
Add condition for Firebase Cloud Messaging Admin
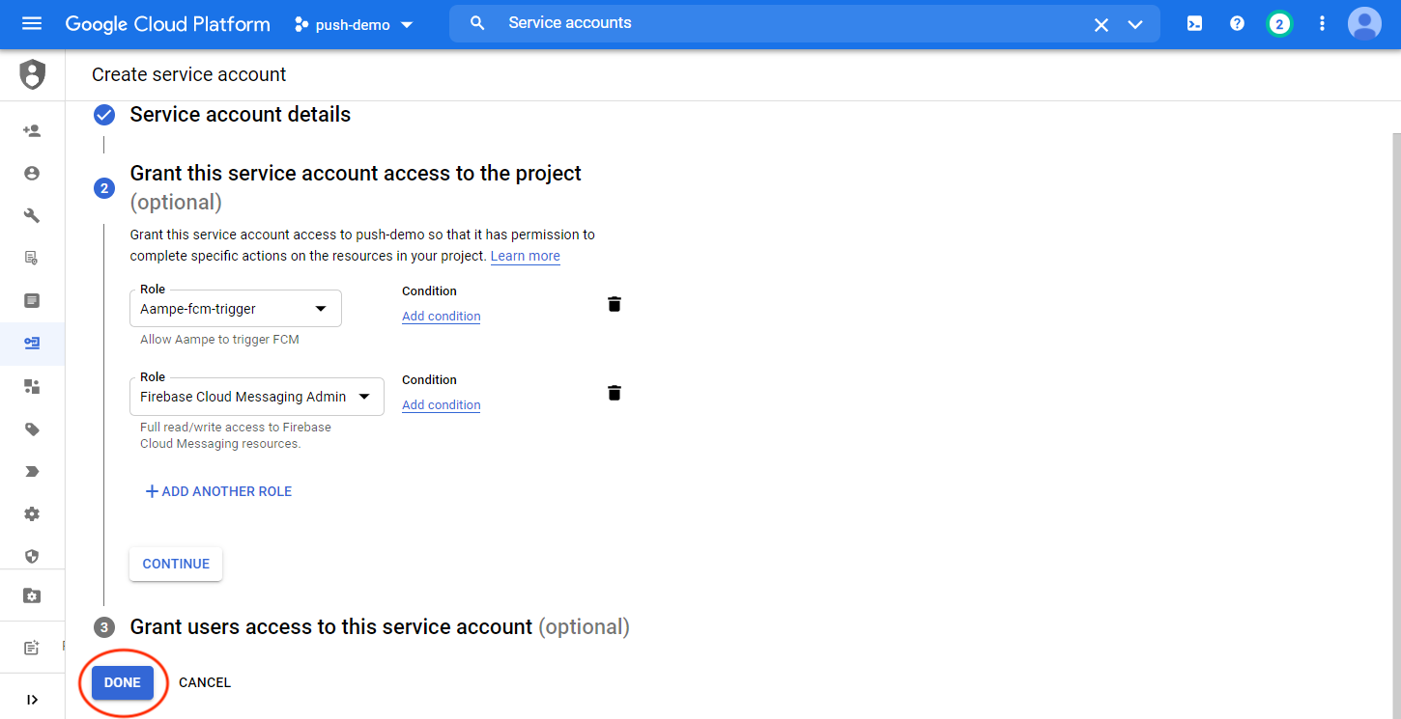click(442, 405)
